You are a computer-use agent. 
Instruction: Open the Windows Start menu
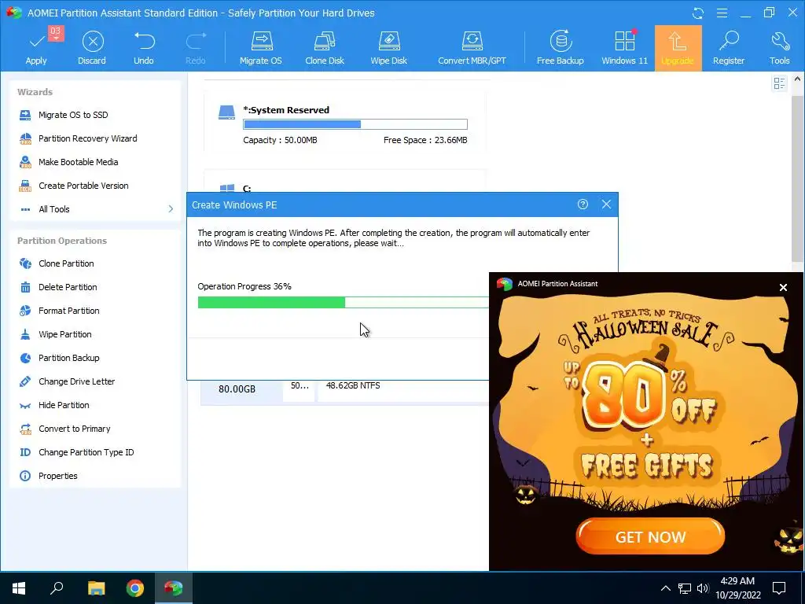[x=19, y=588]
